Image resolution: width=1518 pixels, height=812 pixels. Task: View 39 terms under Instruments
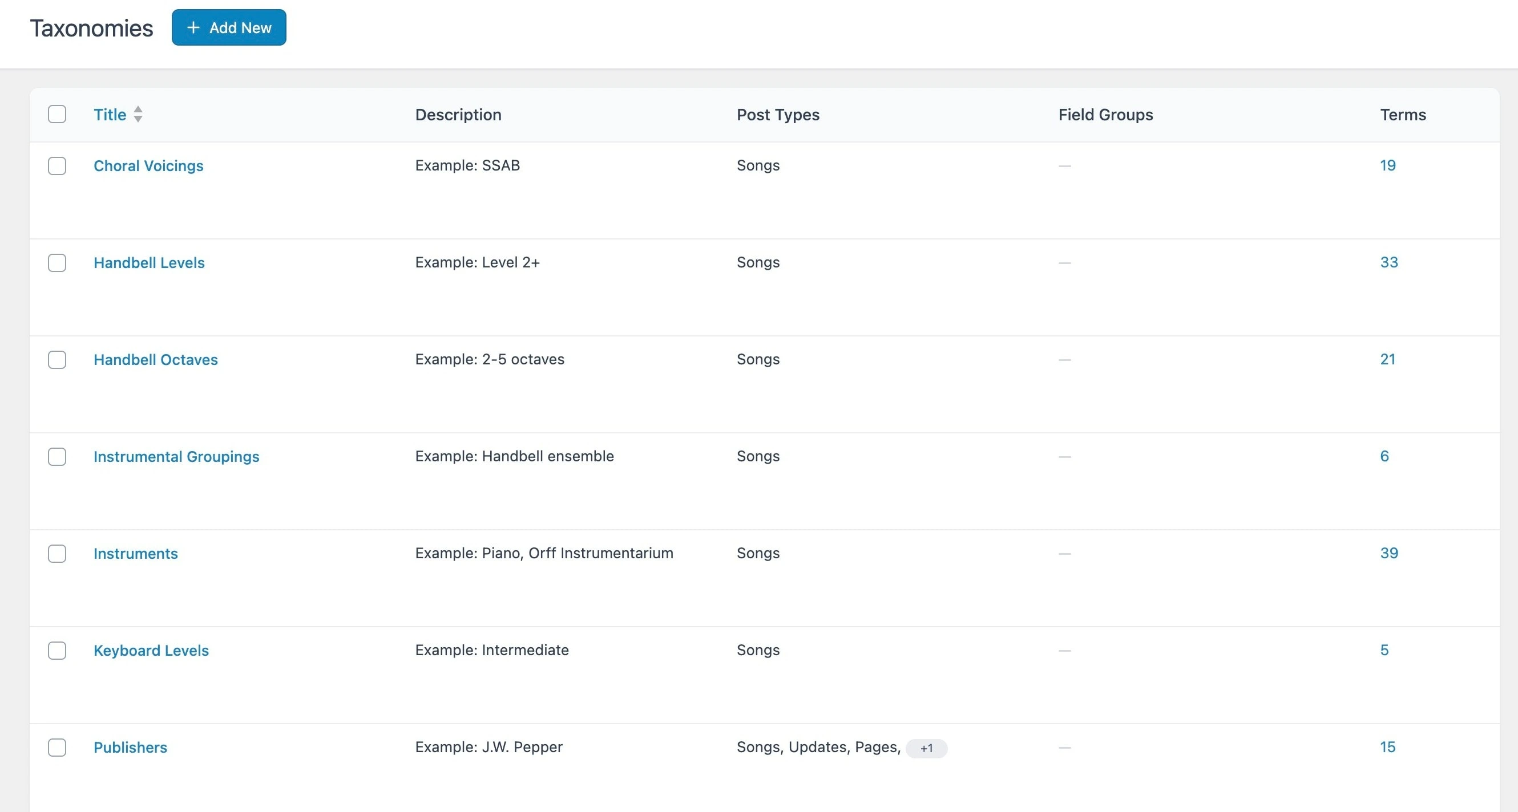[1388, 553]
